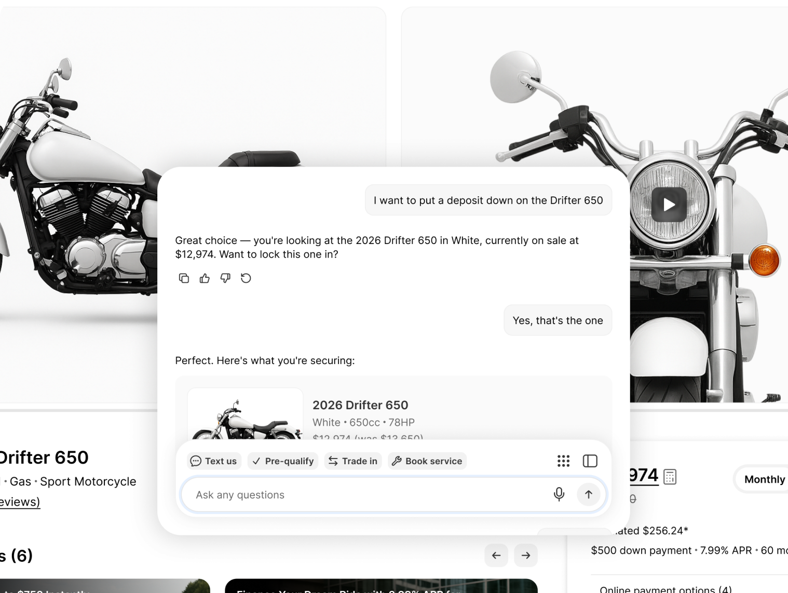Regenerate the assistant's response
This screenshot has height=593, width=788.
(x=246, y=278)
